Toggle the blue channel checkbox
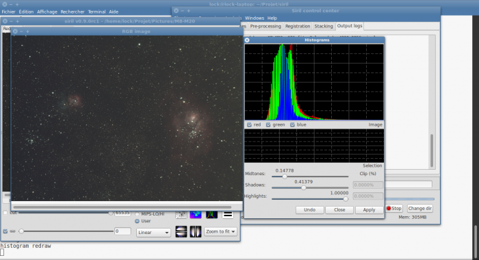The height and width of the screenshot is (260, 479). pyautogui.click(x=292, y=125)
